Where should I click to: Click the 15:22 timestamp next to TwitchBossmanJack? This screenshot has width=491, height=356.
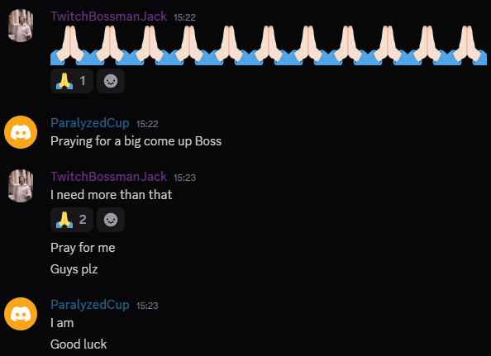click(185, 17)
